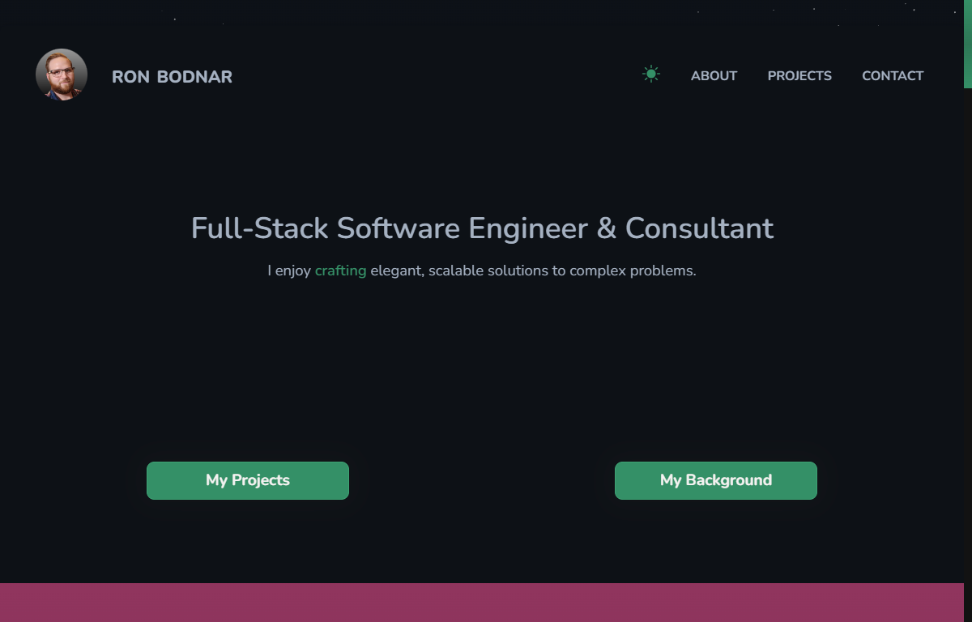
Task: Click the green "crafting" hyperlink
Action: pyautogui.click(x=340, y=271)
